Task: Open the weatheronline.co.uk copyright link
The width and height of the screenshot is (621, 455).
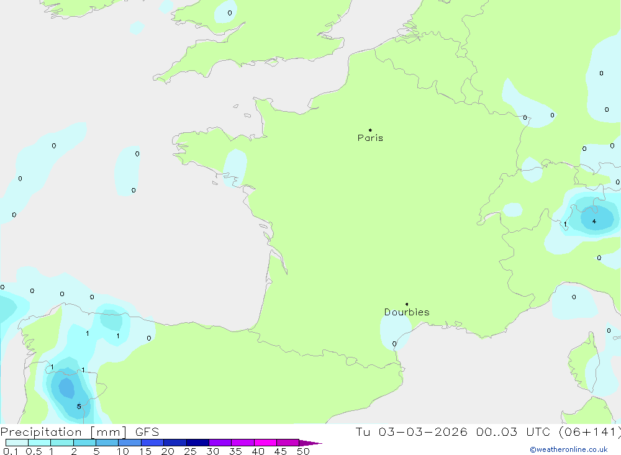Action: click(569, 449)
